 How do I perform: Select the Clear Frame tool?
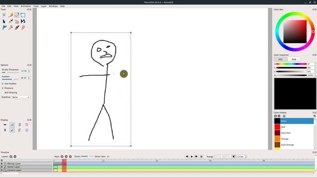click(x=4, y=15)
